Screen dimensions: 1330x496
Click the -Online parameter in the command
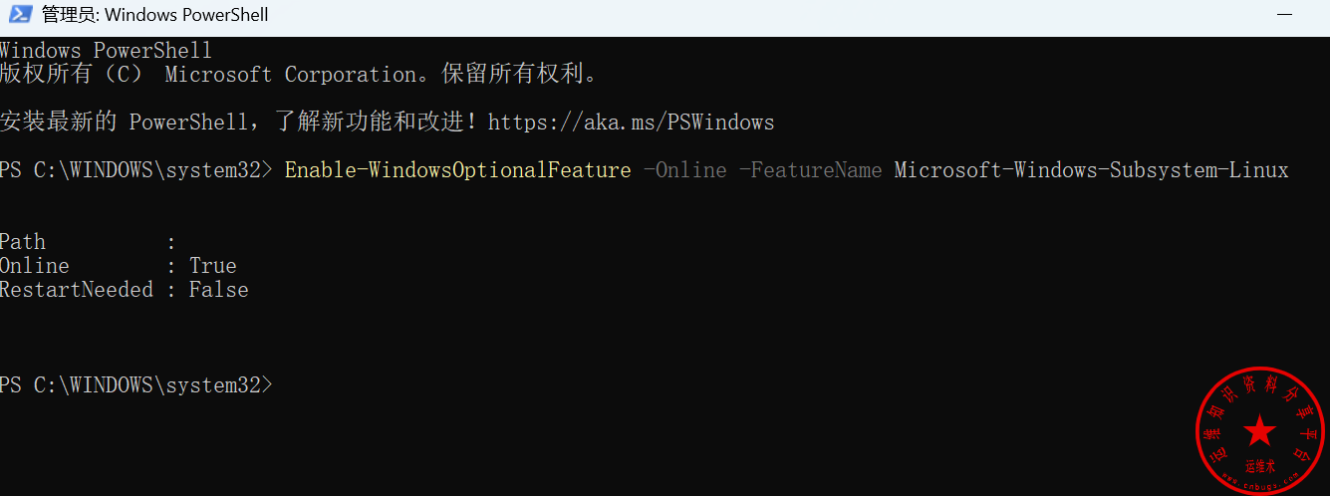pos(684,170)
